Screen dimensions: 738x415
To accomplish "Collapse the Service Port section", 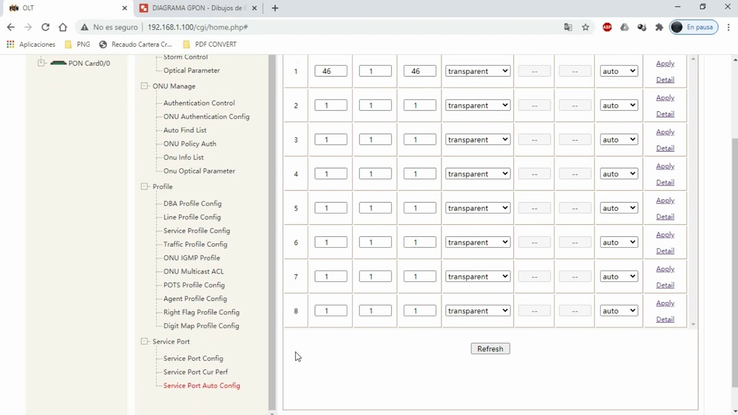I will point(144,341).
